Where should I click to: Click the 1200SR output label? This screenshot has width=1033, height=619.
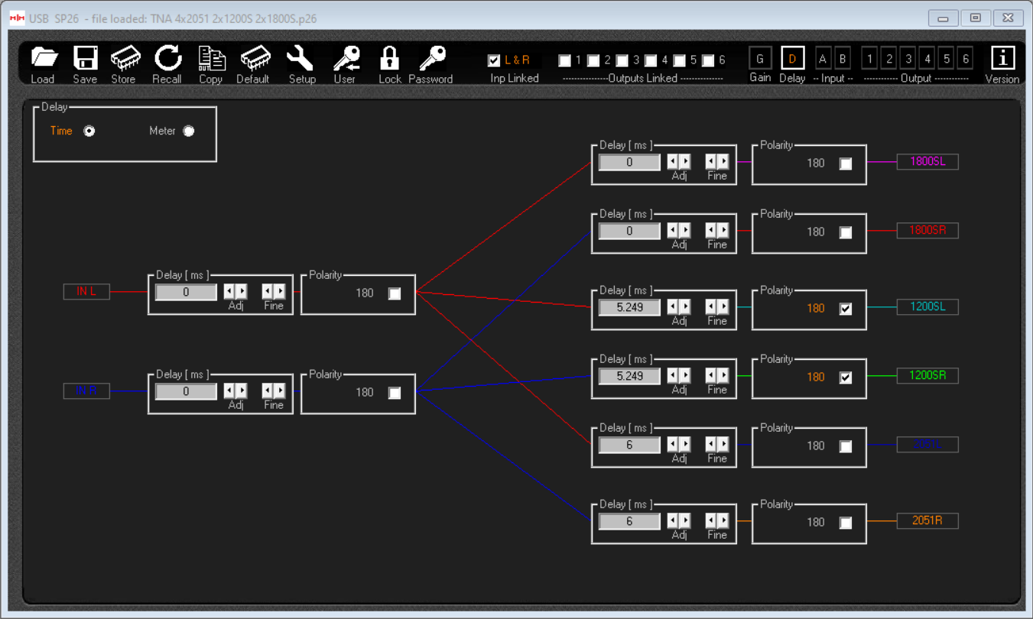click(x=927, y=375)
